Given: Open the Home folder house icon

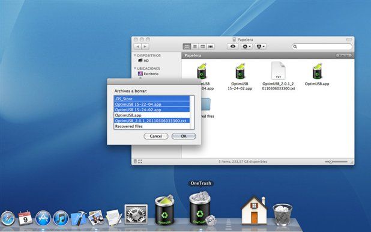Looking at the screenshot, I should pos(254,210).
